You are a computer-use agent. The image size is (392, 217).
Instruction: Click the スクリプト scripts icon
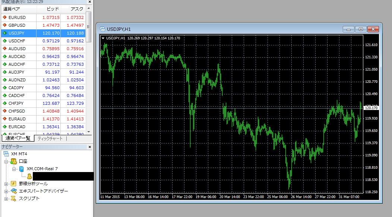[13, 198]
